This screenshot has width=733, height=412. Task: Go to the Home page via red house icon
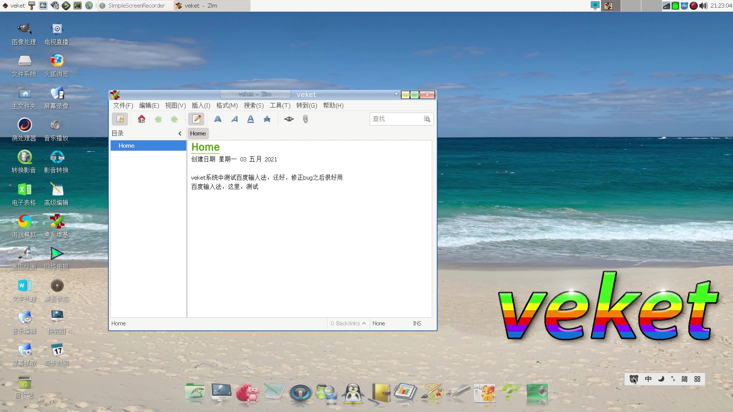(142, 119)
